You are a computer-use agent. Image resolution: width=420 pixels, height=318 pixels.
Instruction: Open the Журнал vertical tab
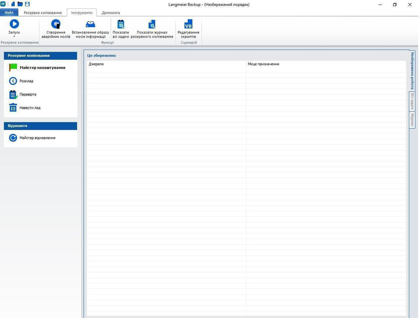pos(412,120)
